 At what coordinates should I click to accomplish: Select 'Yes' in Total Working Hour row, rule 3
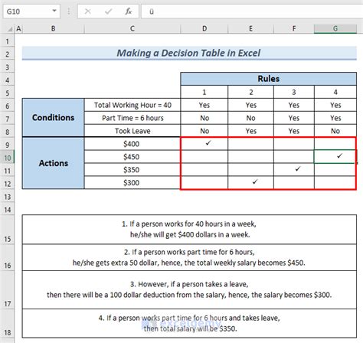click(294, 105)
